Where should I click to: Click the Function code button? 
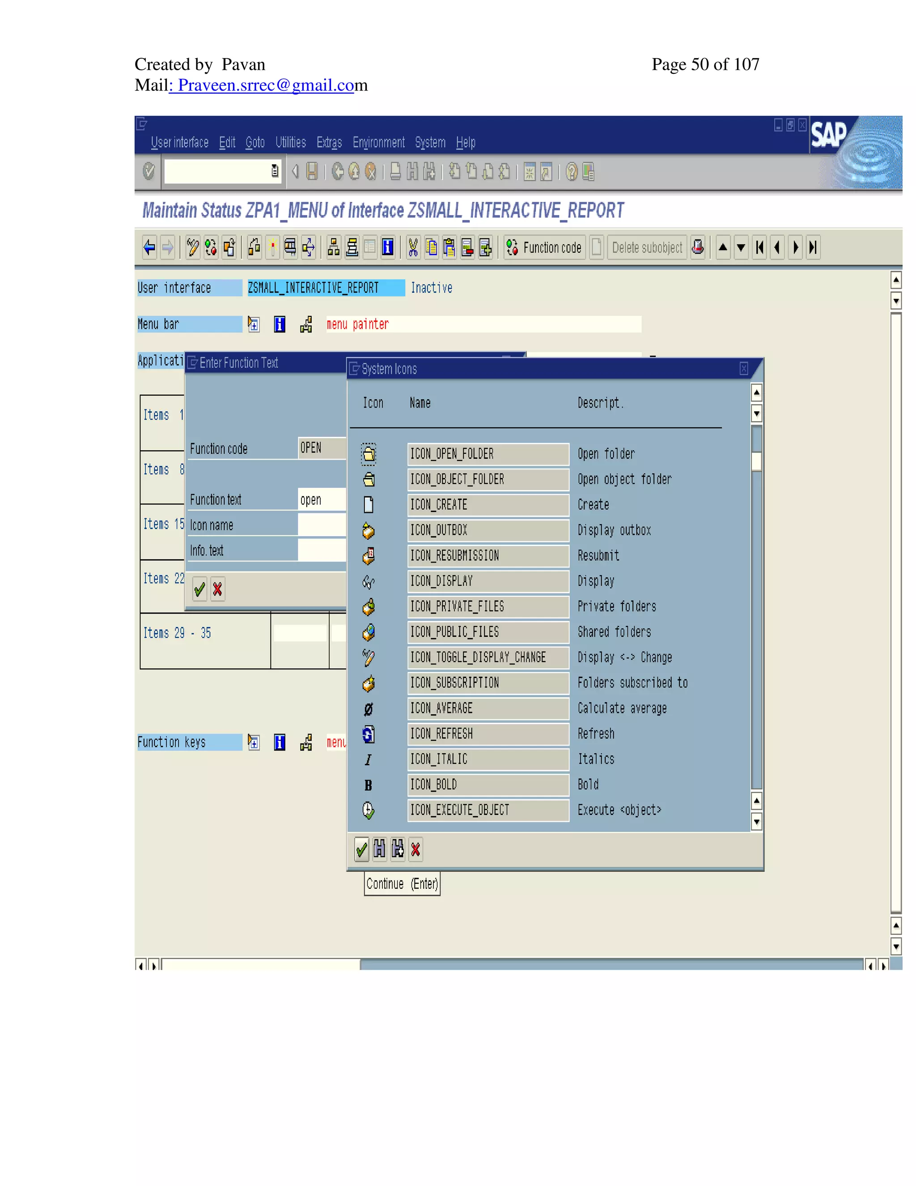click(544, 247)
